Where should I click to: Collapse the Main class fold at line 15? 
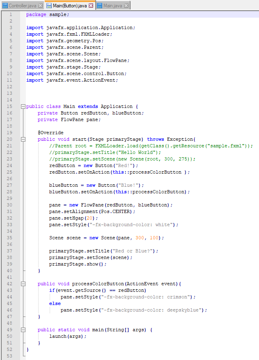(x=23, y=107)
